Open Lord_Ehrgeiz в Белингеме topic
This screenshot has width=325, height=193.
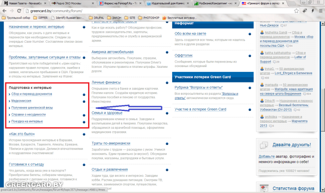point(293,73)
